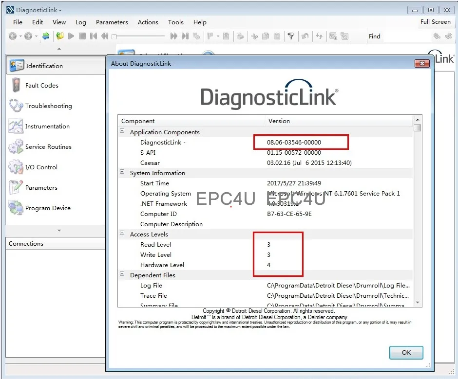Click the About list scroll-down arrow
This screenshot has width=458, height=379.
(x=418, y=303)
